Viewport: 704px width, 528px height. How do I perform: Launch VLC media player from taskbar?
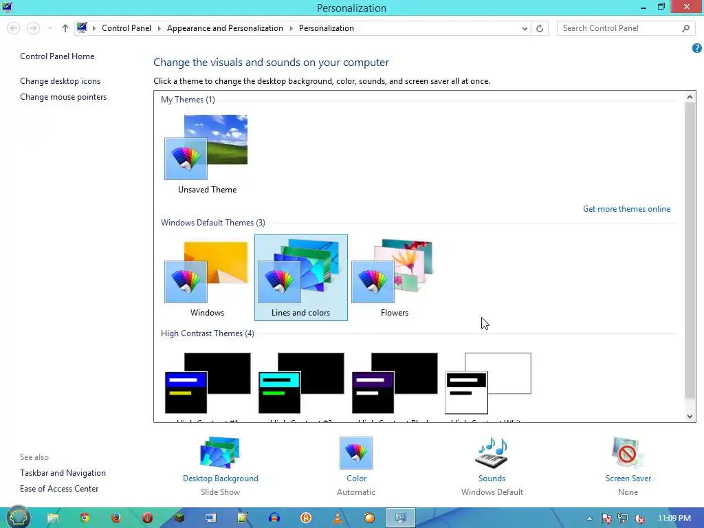(x=338, y=518)
